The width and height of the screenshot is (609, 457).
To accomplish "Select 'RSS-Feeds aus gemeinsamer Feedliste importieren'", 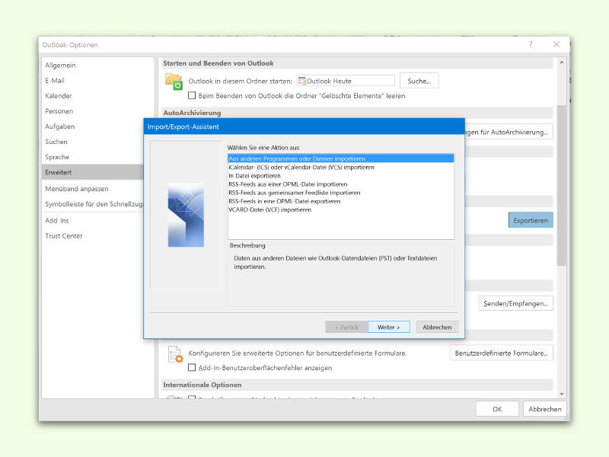I will click(340, 193).
